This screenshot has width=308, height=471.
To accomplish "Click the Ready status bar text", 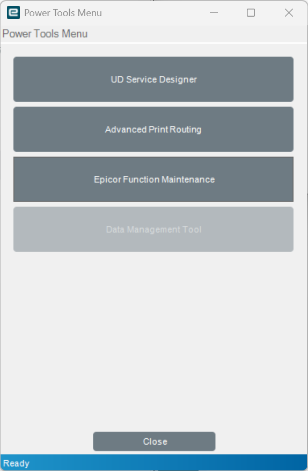I will coord(16,463).
